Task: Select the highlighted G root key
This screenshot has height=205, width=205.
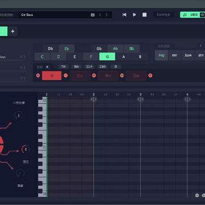Action: 107,56
